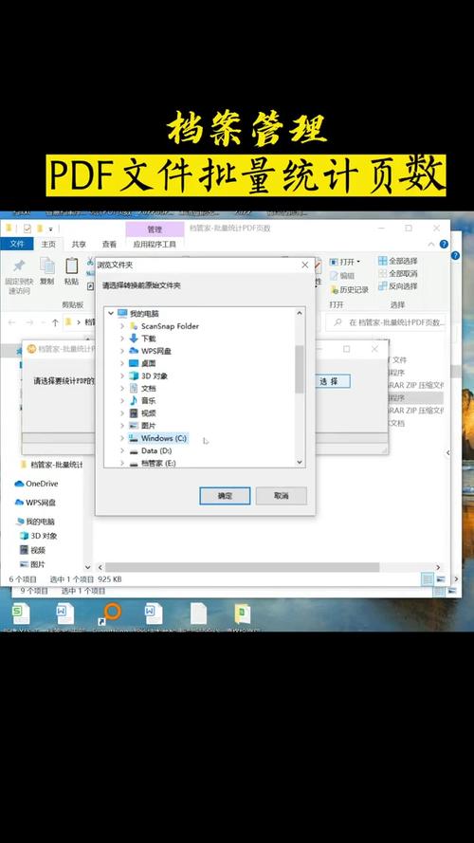Open the 文件 ribbon tab
The width and height of the screenshot is (474, 843).
[17, 244]
